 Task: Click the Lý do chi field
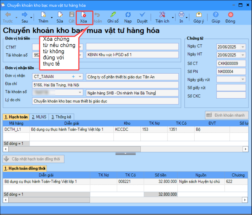point(105,101)
